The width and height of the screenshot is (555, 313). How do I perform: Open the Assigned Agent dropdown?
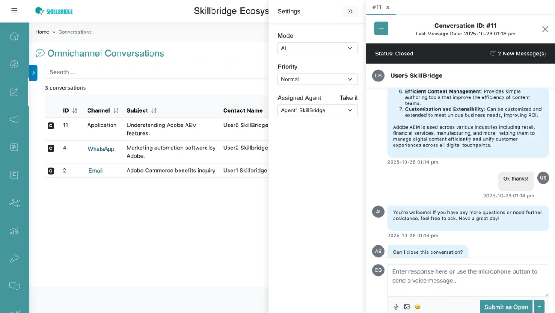(x=317, y=110)
